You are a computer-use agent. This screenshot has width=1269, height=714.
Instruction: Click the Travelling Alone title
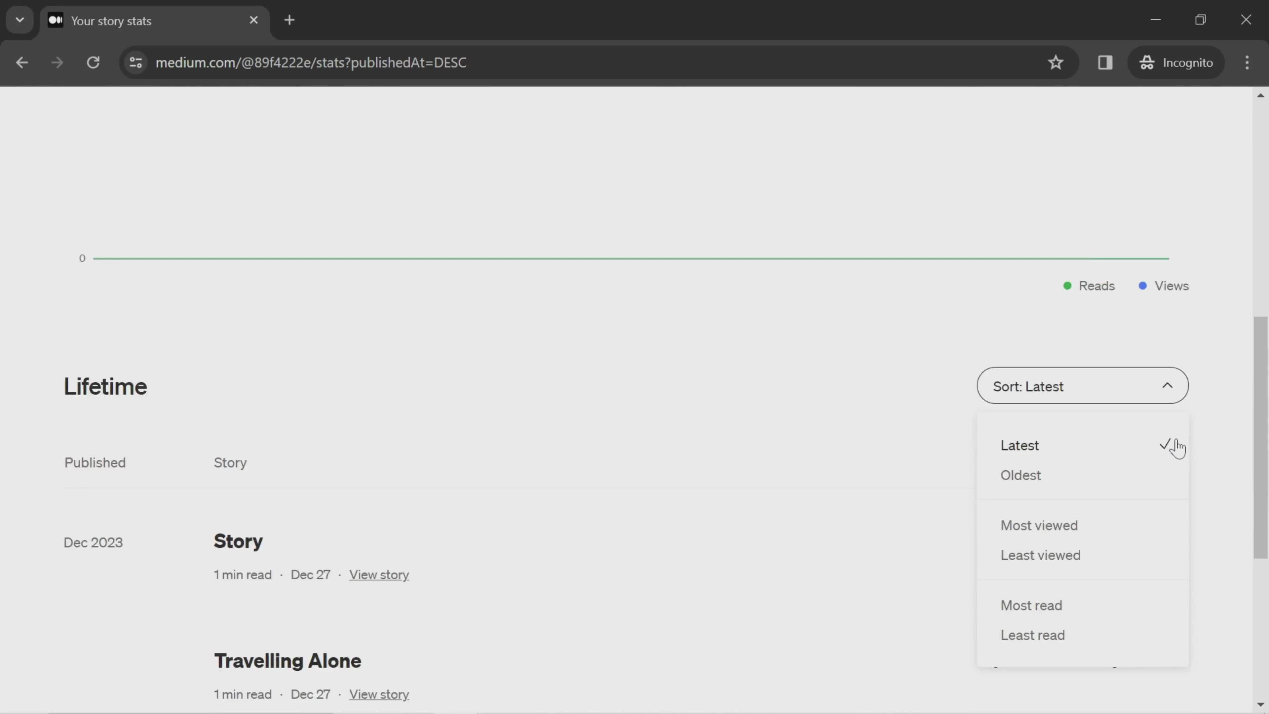[x=287, y=661]
